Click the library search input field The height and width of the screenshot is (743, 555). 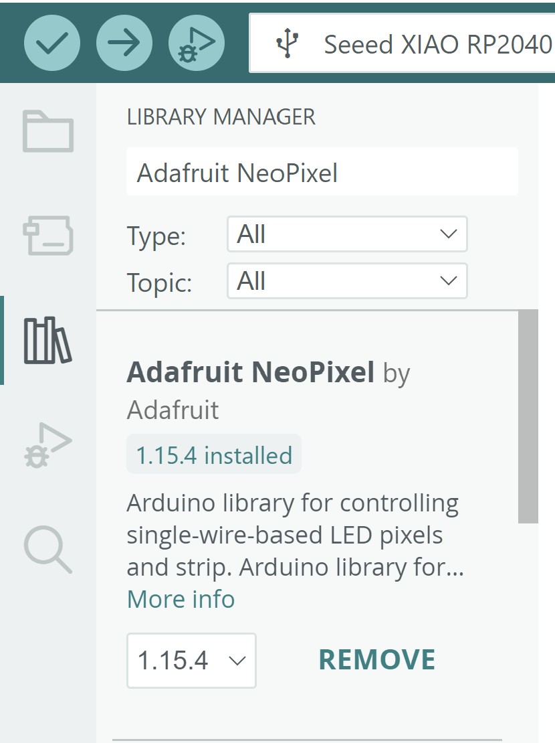click(x=322, y=173)
